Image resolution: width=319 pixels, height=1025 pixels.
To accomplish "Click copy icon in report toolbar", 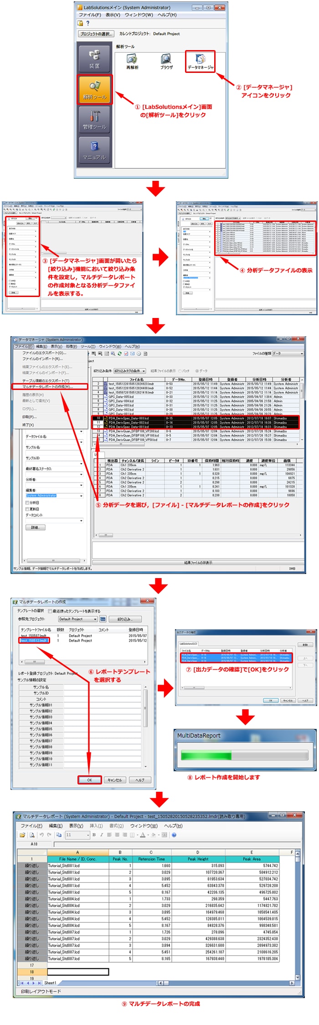I will 58,835.
